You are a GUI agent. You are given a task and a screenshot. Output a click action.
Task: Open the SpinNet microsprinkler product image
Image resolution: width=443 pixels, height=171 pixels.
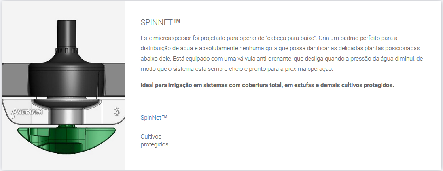[x=63, y=85]
